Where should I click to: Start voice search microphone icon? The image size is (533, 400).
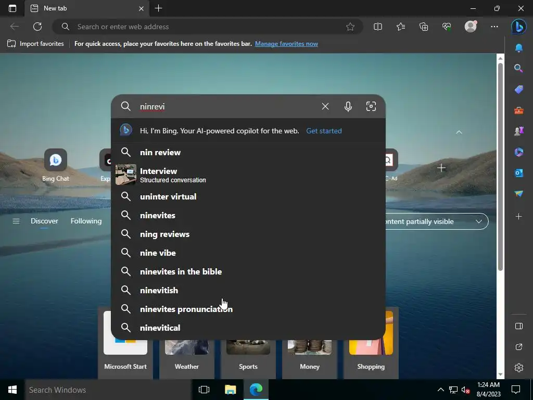[x=348, y=106]
